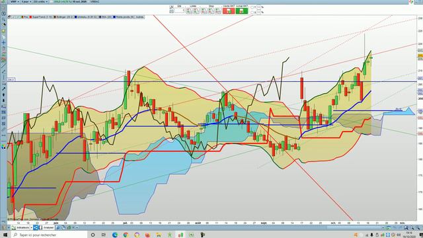Select the diagonal arrow drawing tool
423x238 pixels.
[3, 89]
